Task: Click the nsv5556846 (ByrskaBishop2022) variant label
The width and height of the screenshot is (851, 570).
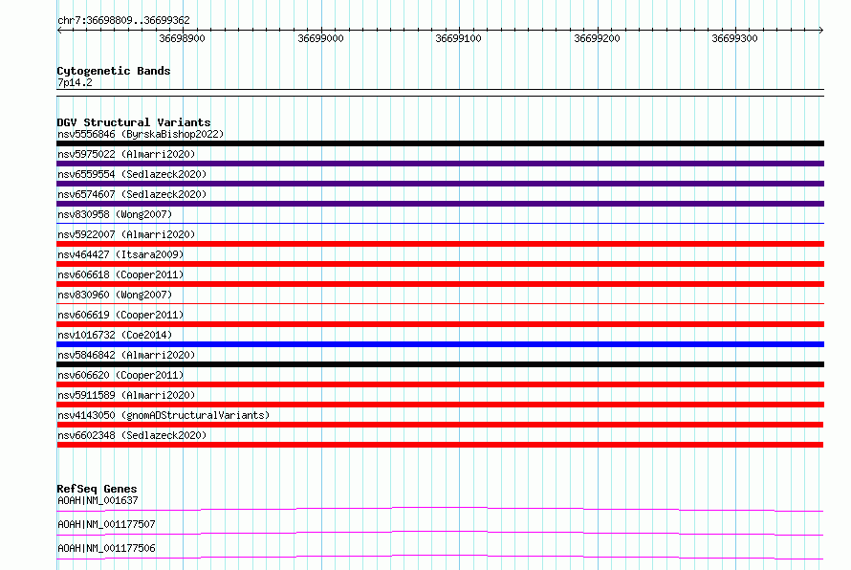Action: coord(141,134)
